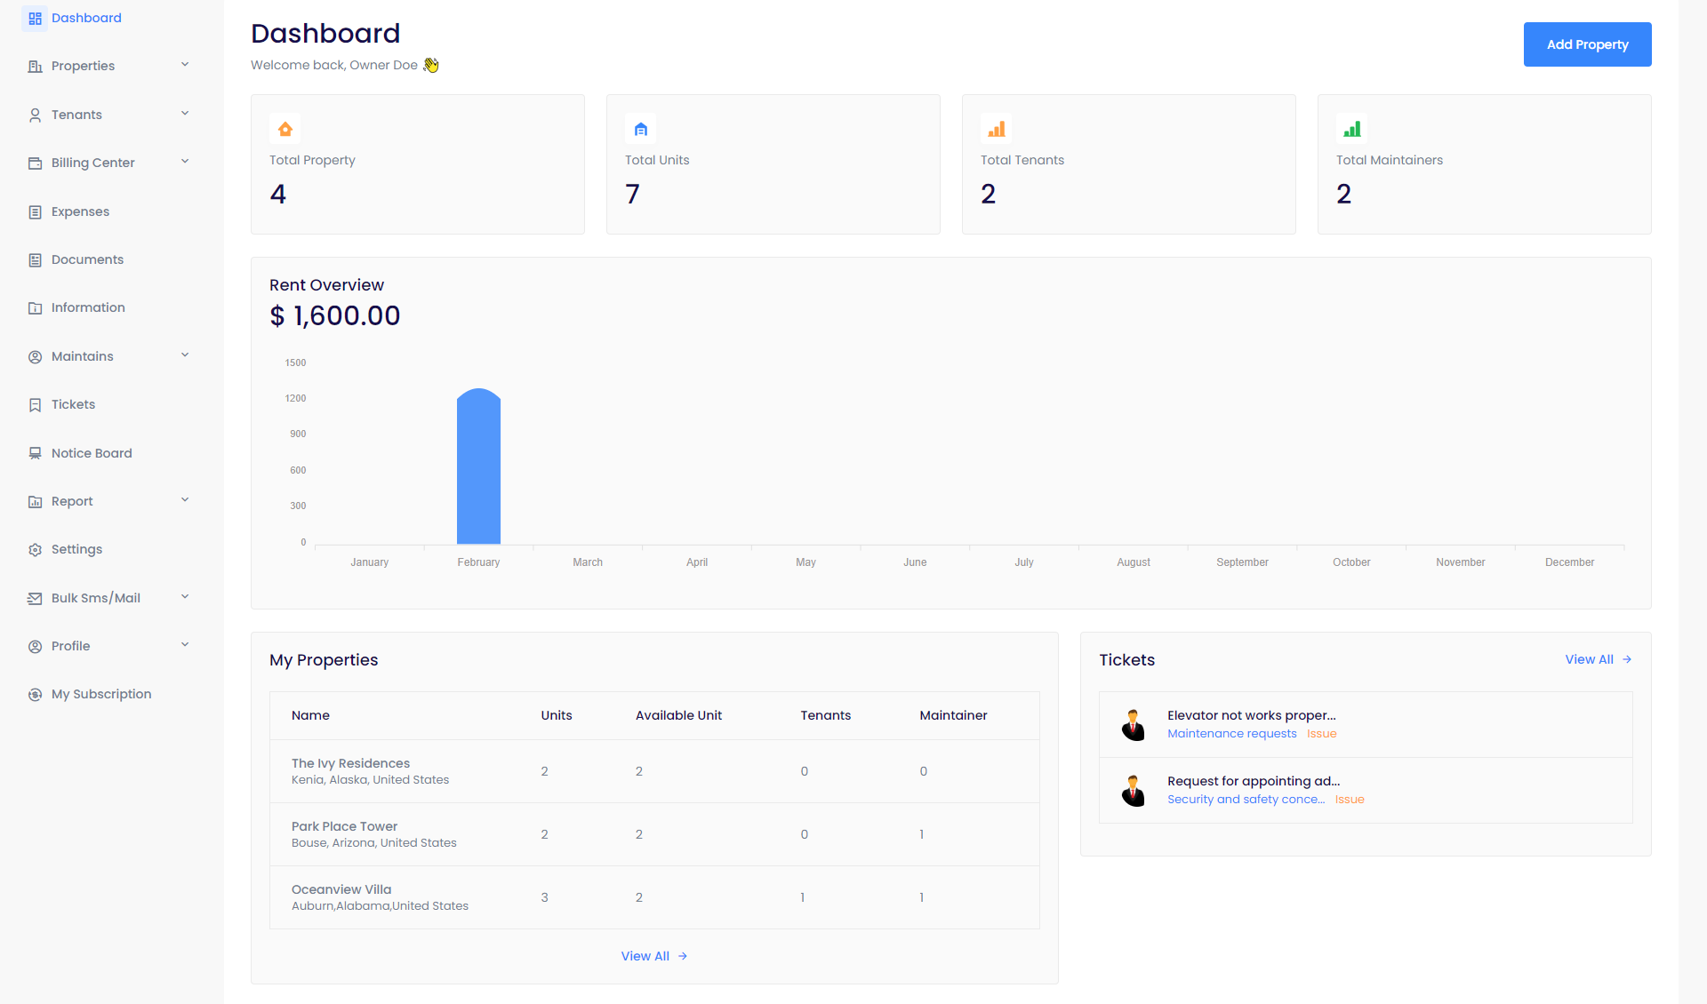Viewport: 1707px width, 1004px height.
Task: Open the Documents menu item
Action: 87,259
